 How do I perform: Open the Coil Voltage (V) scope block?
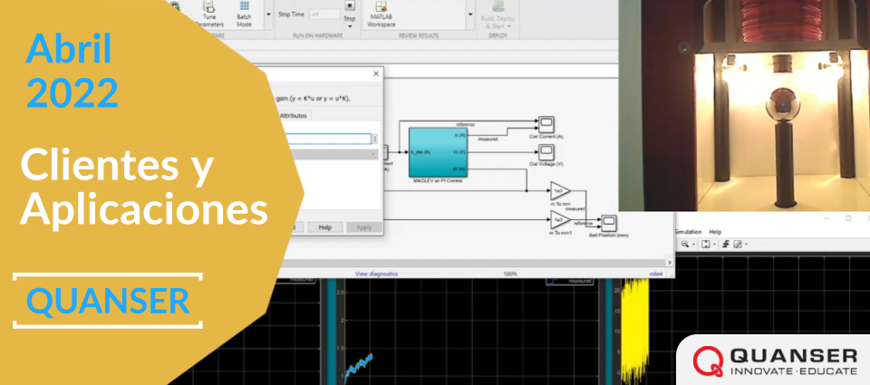(546, 152)
